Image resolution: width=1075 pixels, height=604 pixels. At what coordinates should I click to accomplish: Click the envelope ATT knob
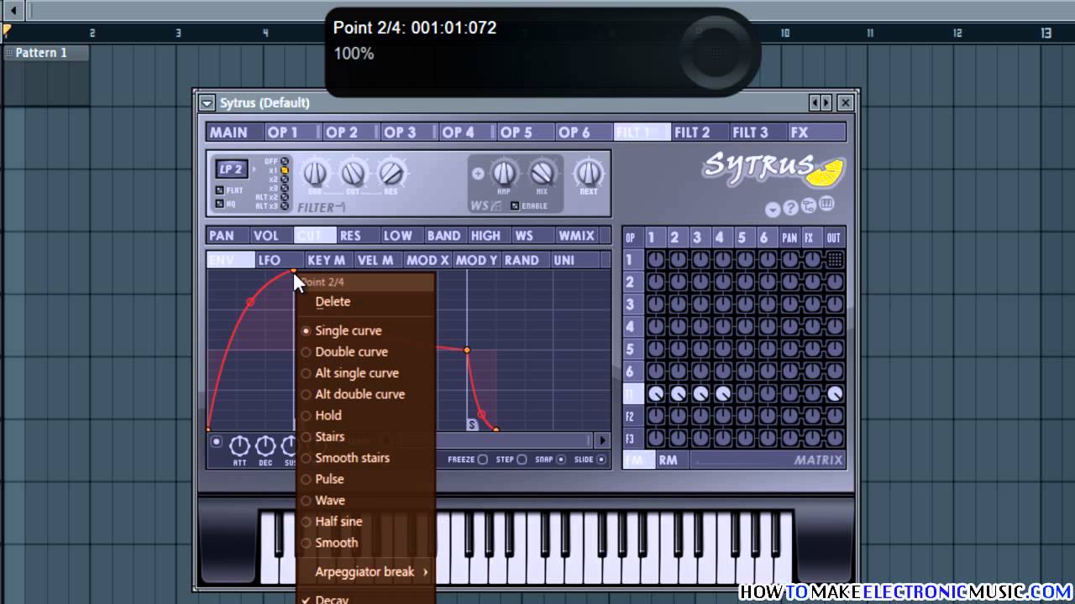click(240, 445)
